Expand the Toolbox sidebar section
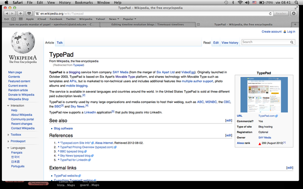 (9, 135)
